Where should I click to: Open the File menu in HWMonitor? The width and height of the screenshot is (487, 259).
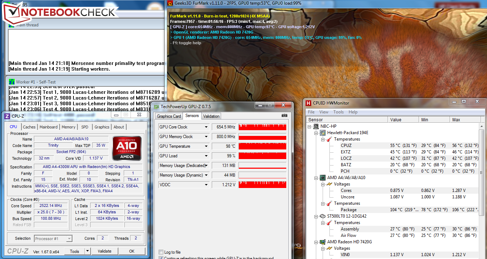tap(311, 112)
